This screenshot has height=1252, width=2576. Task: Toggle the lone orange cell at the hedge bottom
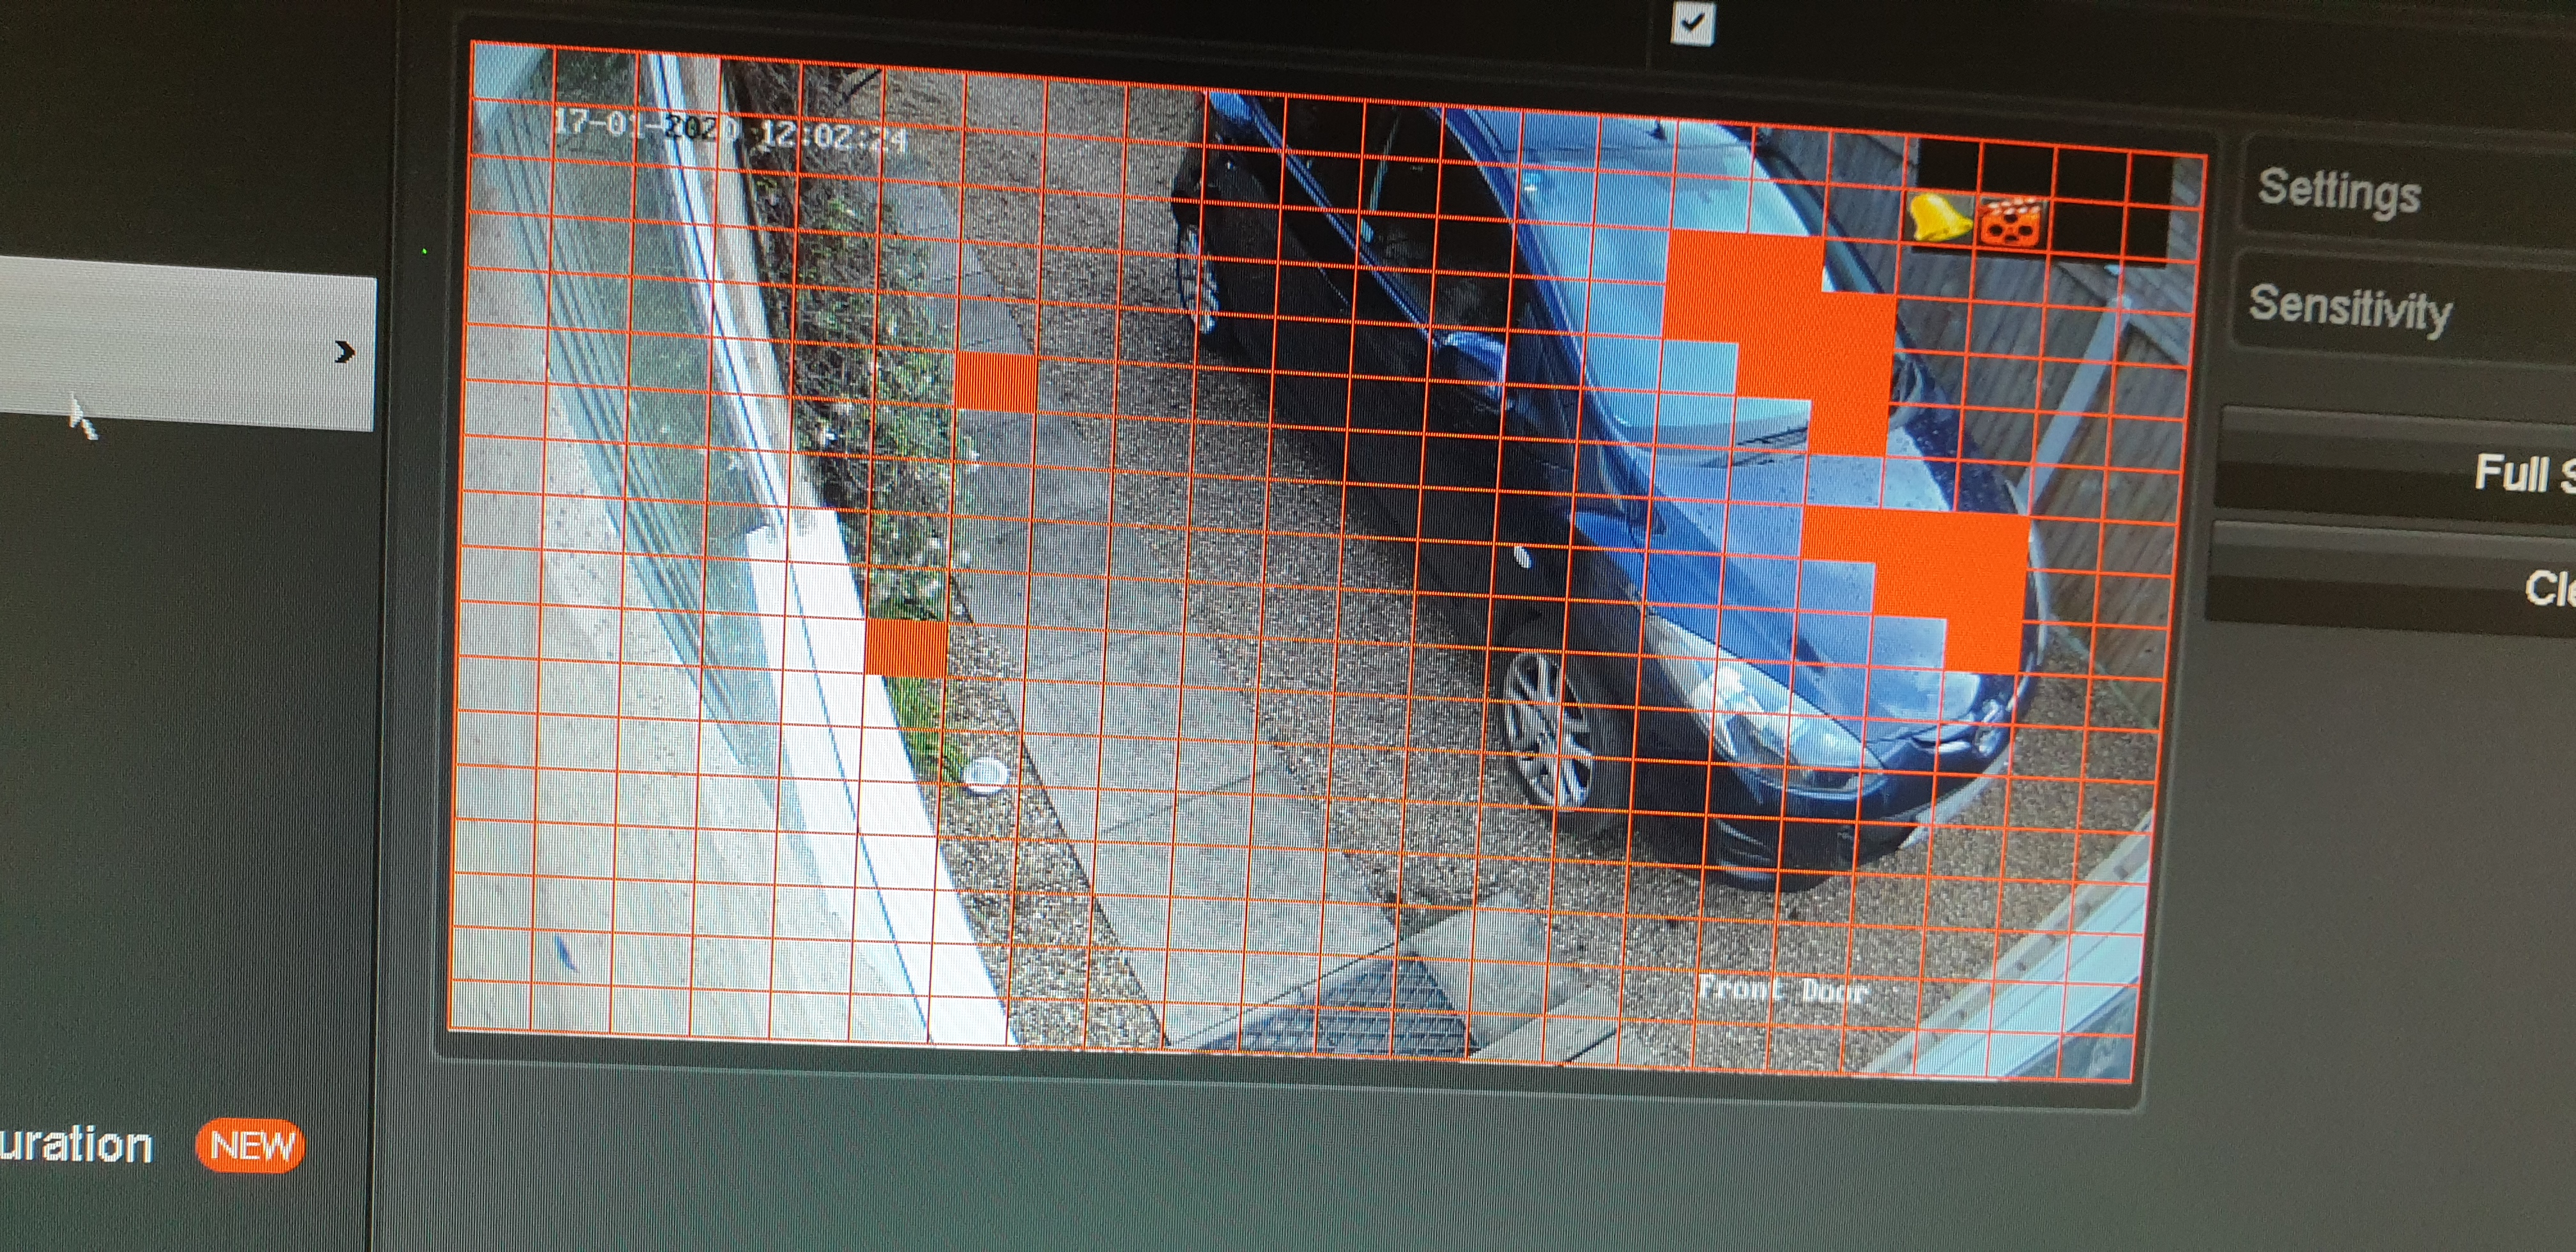[905, 647]
